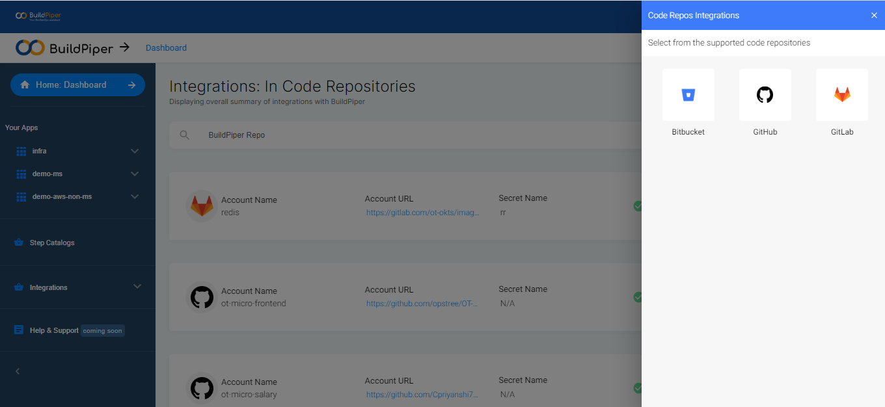
Task: Click GitHub logo of ot-micro-salary account
Action: coord(202,388)
